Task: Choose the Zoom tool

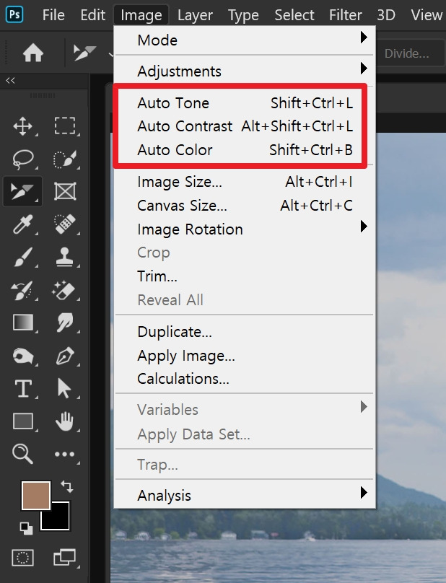Action: [x=22, y=454]
